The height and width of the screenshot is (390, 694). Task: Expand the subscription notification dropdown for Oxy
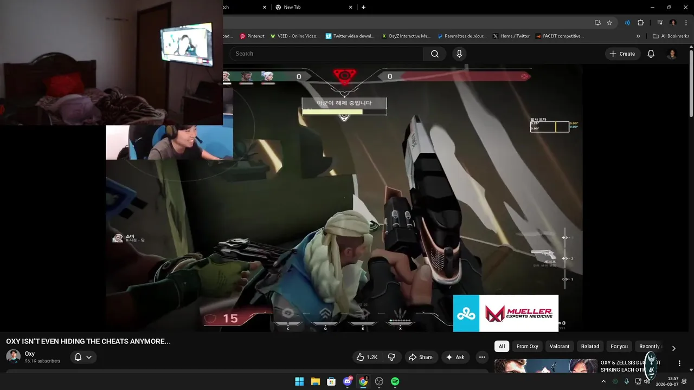[82, 357]
